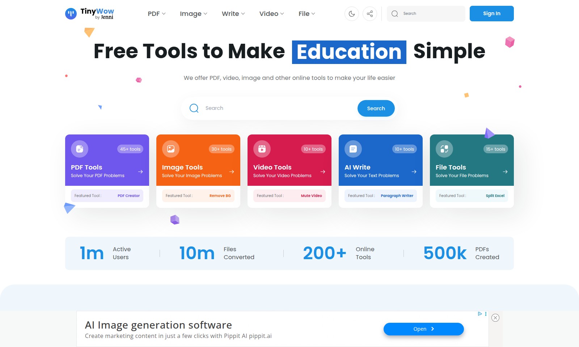Click 'Solve Your Video Problems' text
The width and height of the screenshot is (579, 347).
282,176
